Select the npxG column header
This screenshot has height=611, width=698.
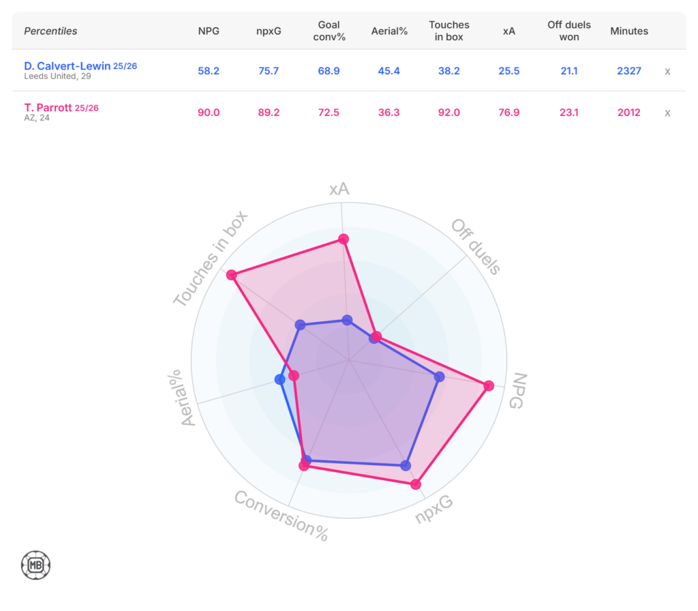(x=269, y=31)
